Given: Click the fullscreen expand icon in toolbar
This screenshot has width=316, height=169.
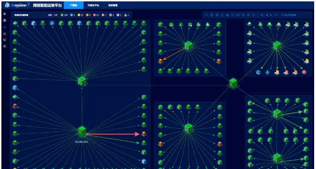Looking at the screenshot, I should point(232,15).
